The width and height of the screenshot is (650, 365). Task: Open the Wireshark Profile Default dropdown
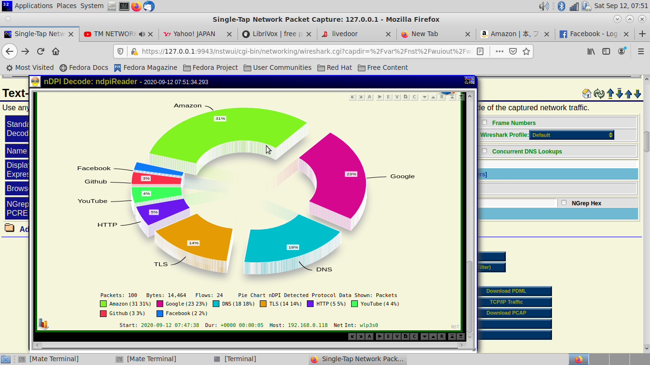point(571,135)
